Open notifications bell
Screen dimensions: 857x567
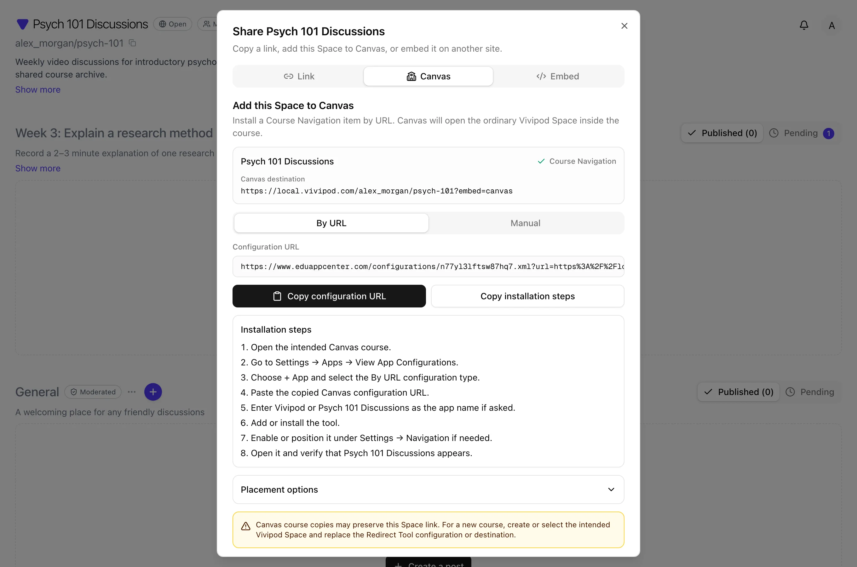point(803,25)
